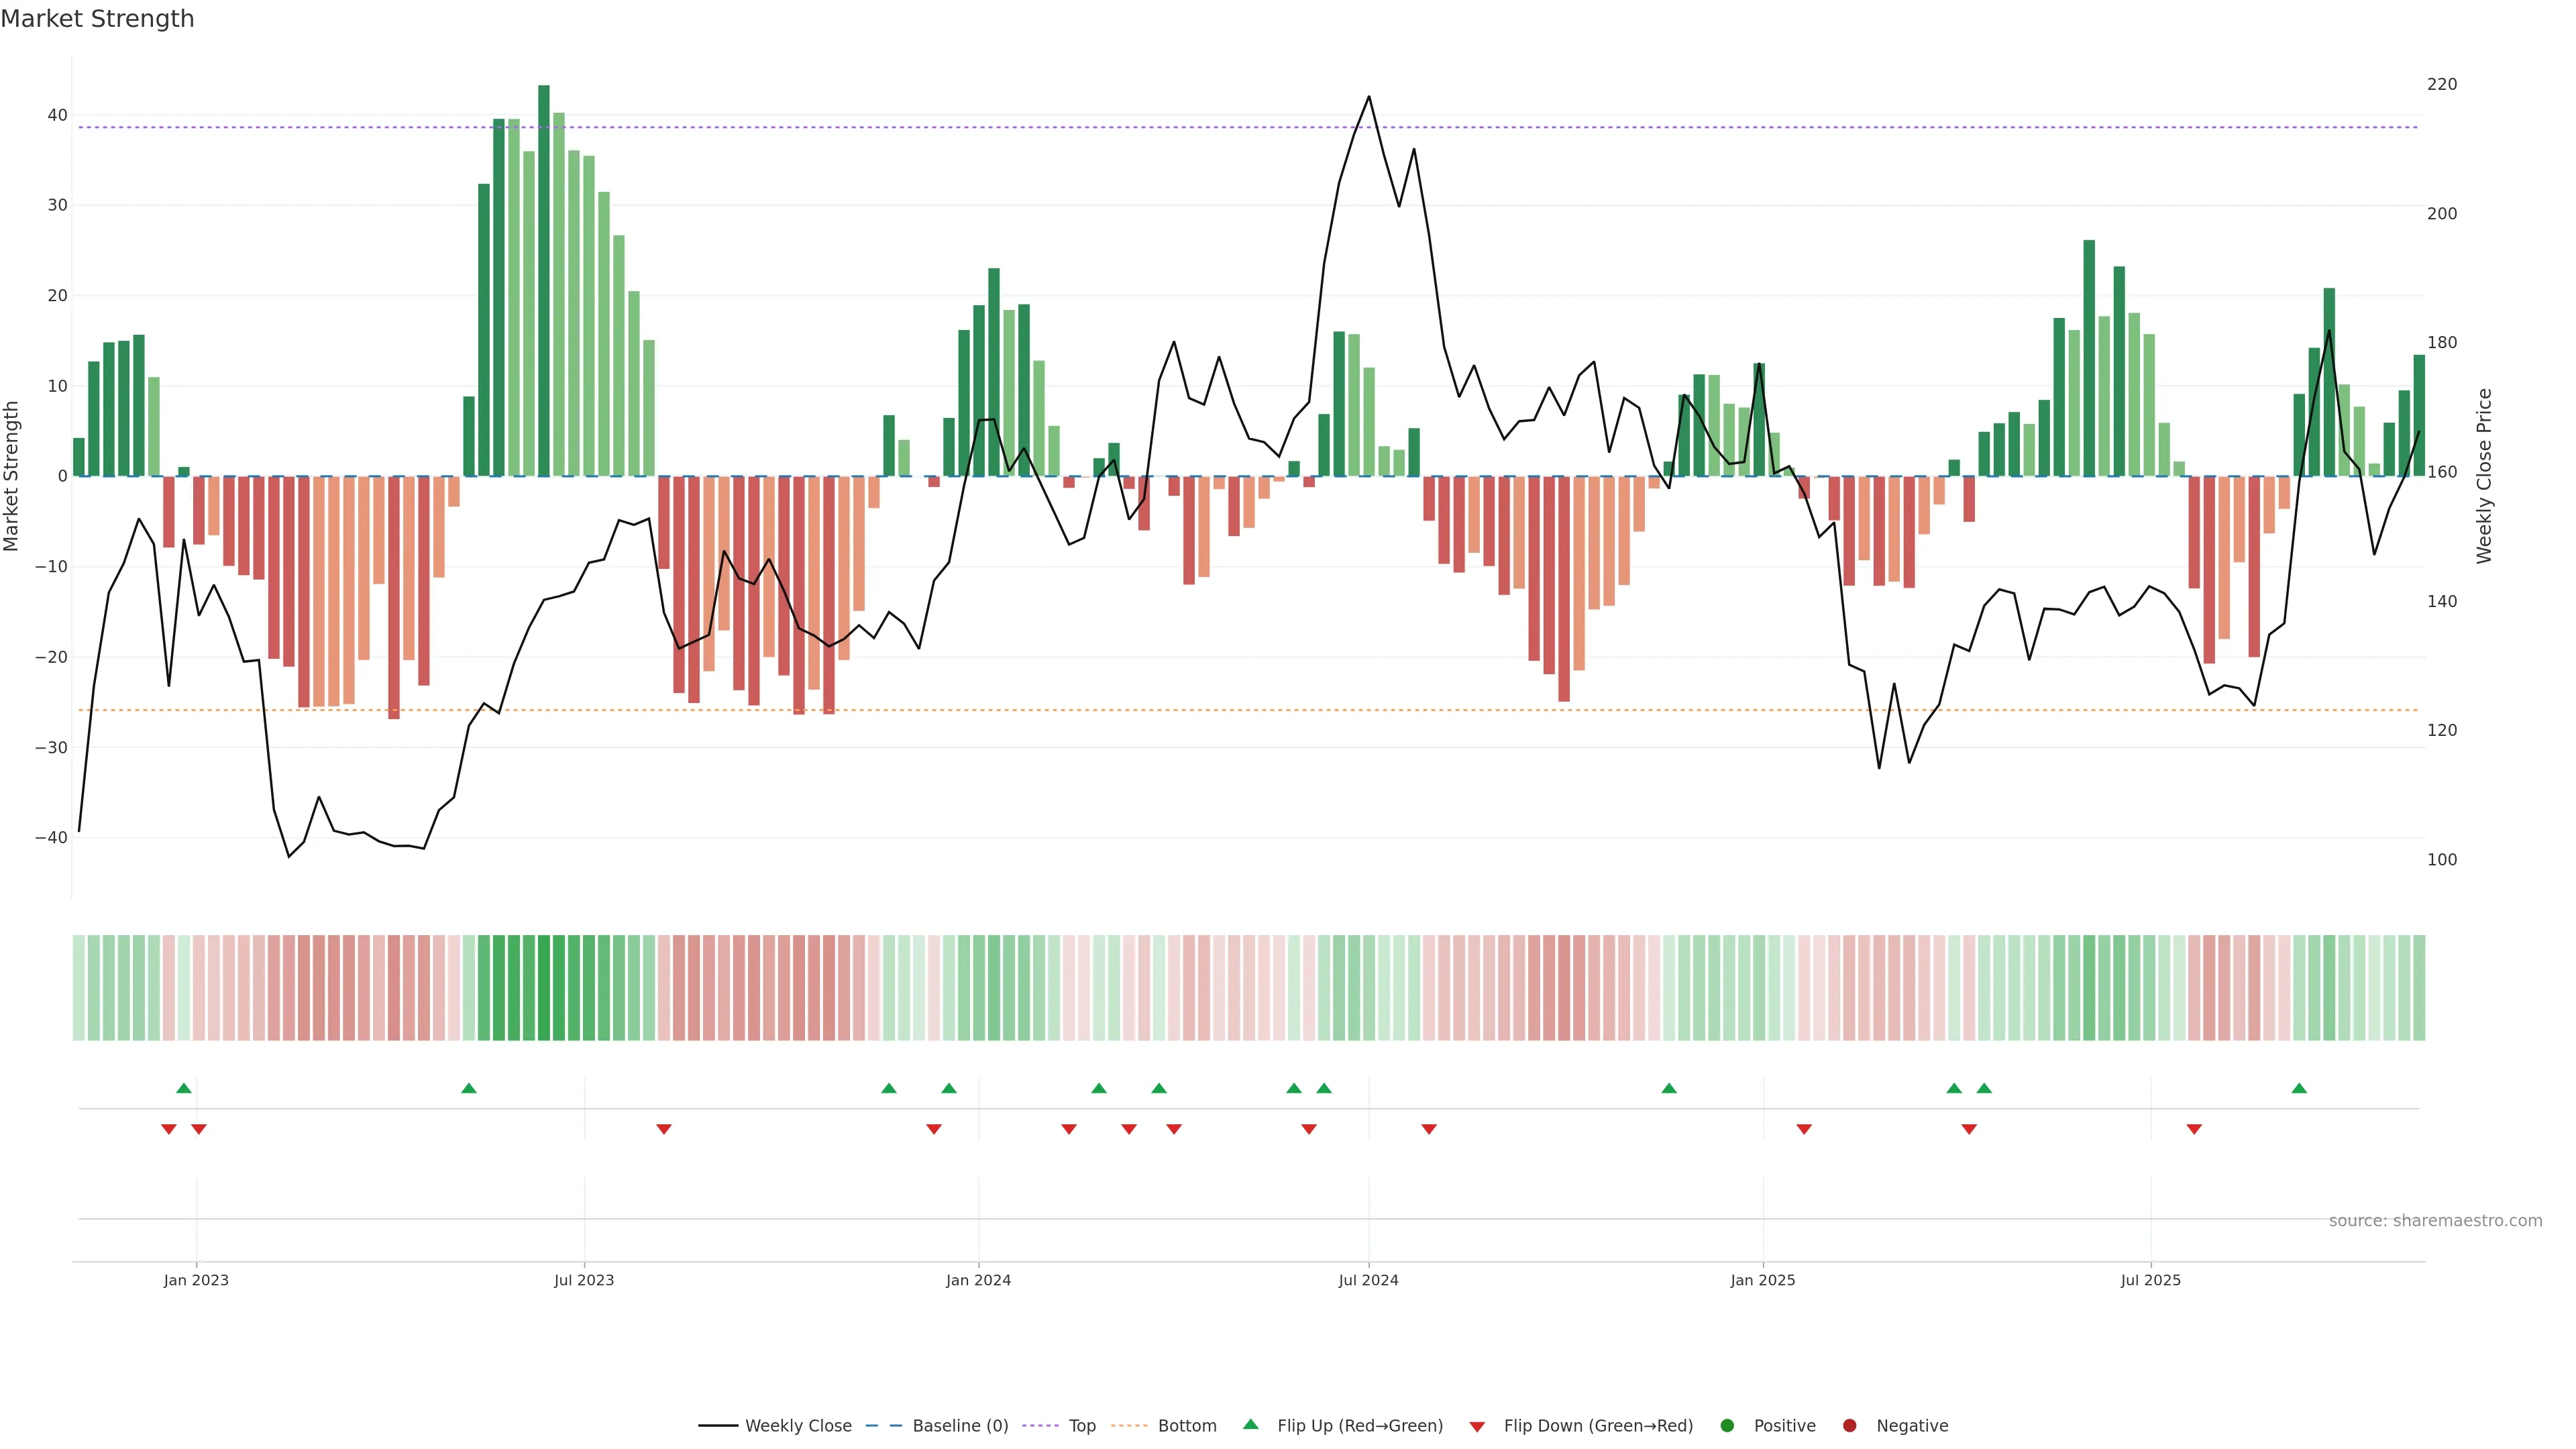2576x1449 pixels.
Task: Click the Jul 2025 x-axis label
Action: (x=2150, y=1280)
